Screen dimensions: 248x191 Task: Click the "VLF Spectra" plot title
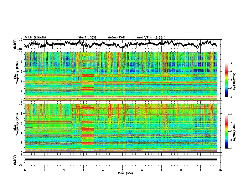click(x=35, y=37)
